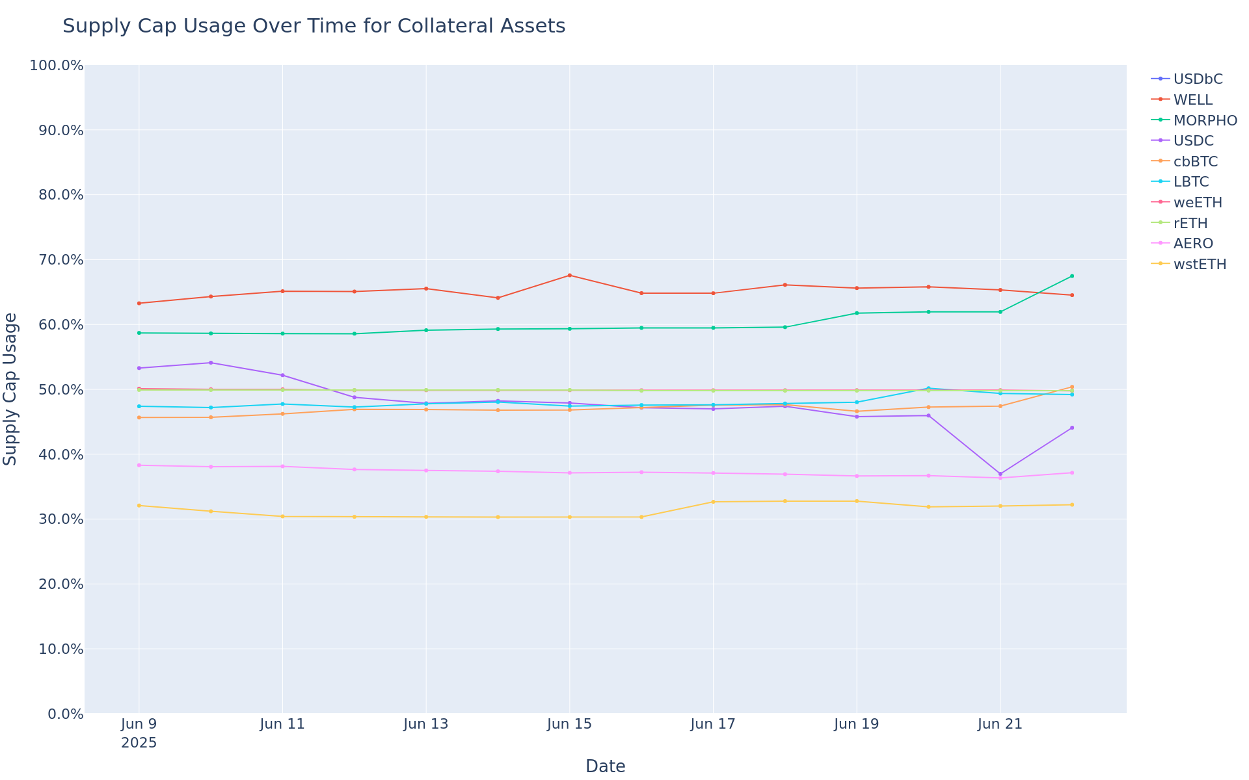Click the chart title text
Image resolution: width=1249 pixels, height=780 pixels.
314,27
